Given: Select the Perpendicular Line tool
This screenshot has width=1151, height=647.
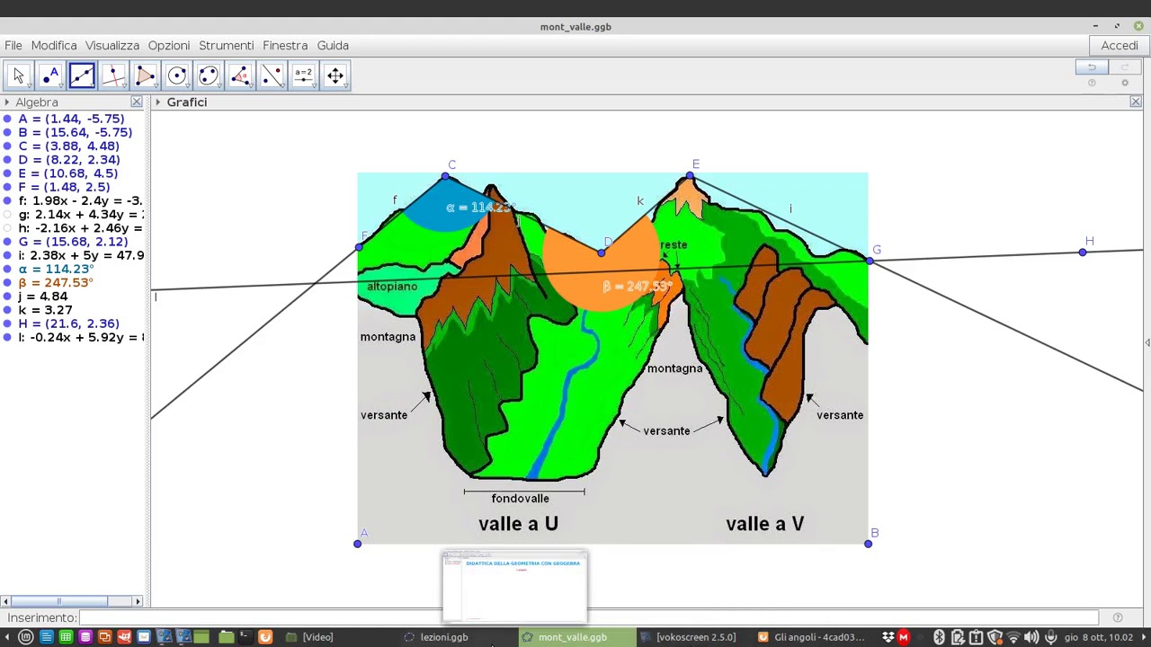Looking at the screenshot, I should (x=113, y=75).
